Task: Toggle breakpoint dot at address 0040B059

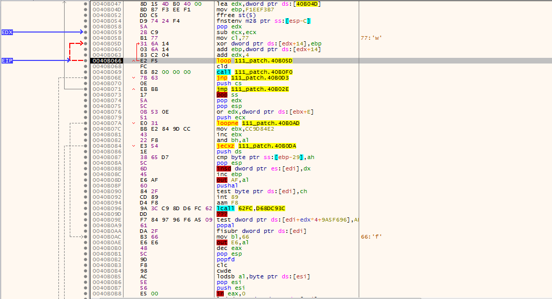Action: point(86,33)
